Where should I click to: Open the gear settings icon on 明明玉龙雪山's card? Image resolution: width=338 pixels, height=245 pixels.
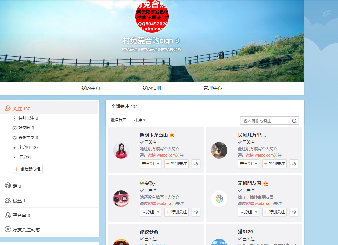click(196, 164)
